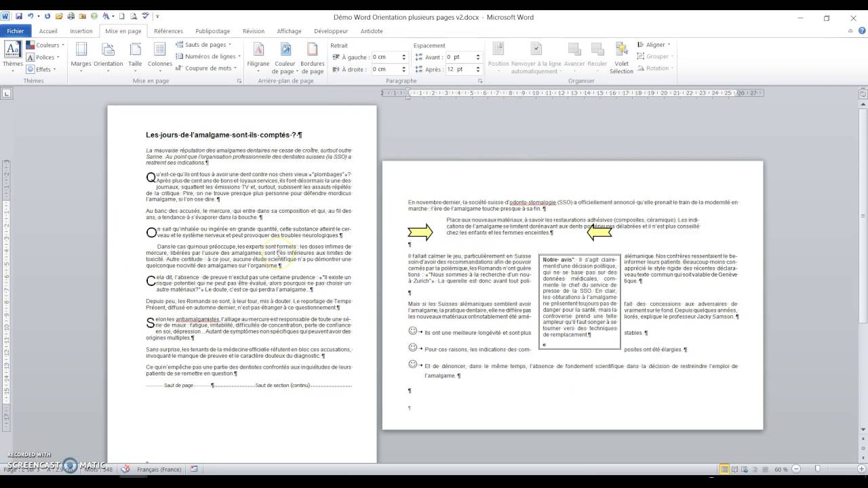Expand Numéros de lignes dropdown
The width and height of the screenshot is (868, 488).
pos(208,56)
